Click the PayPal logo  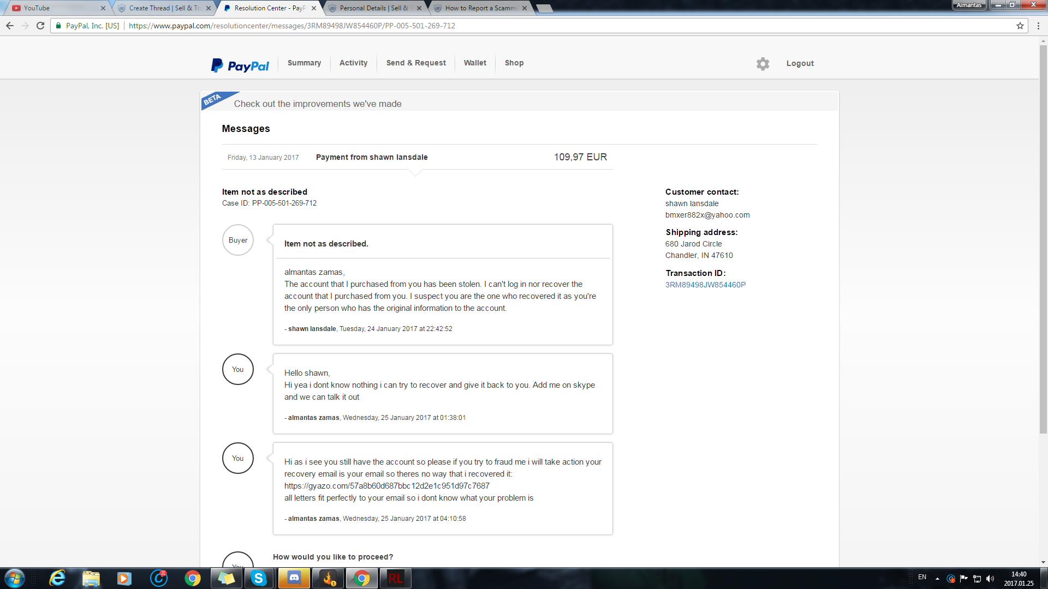(x=240, y=65)
